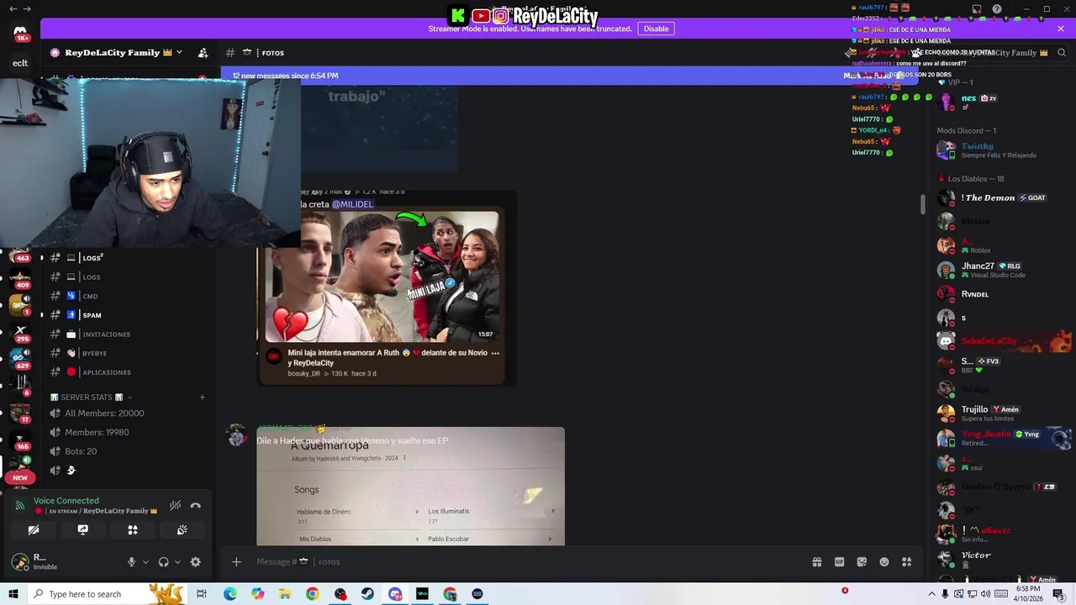The height and width of the screenshot is (605, 1076).
Task: Create channel in SERVER STATS with plus
Action: coord(202,397)
